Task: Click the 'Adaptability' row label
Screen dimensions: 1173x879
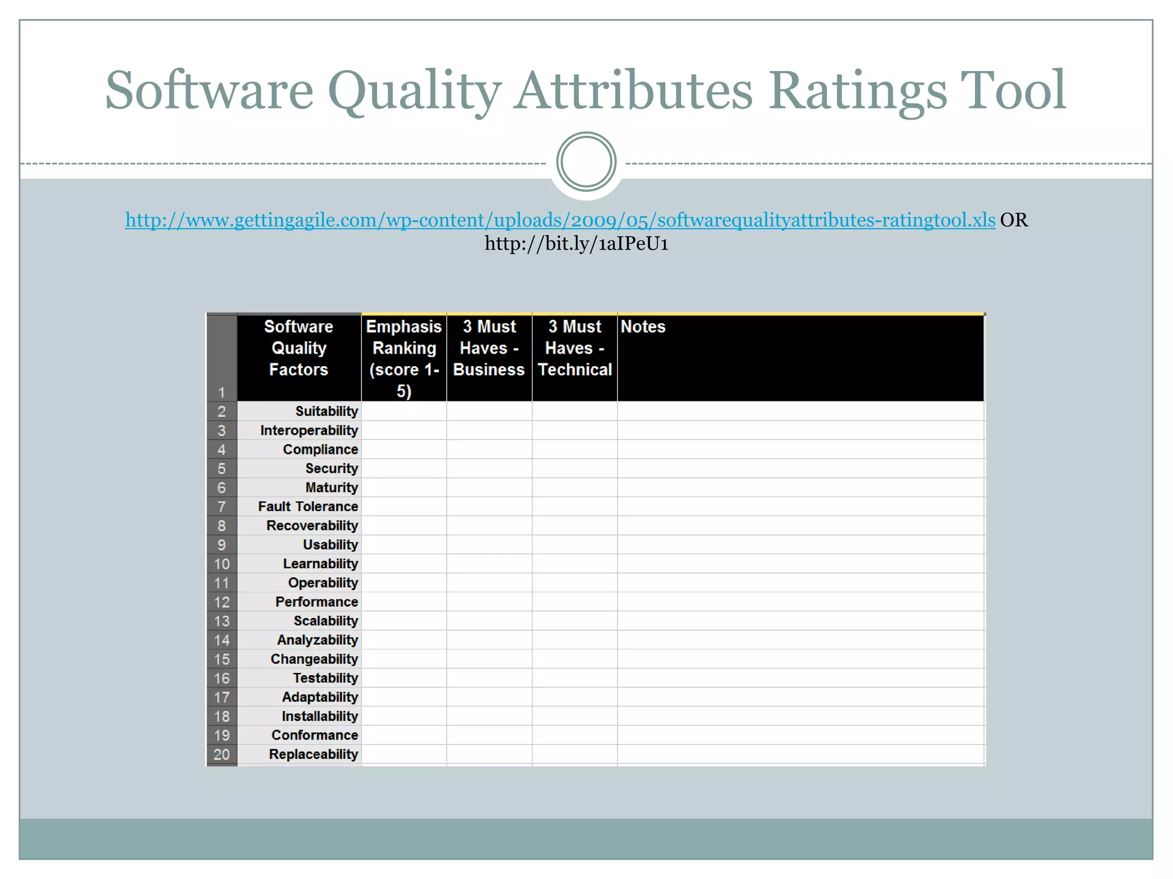Action: pos(320,698)
